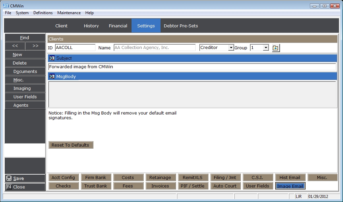Open the Maintenance menu

[69, 13]
